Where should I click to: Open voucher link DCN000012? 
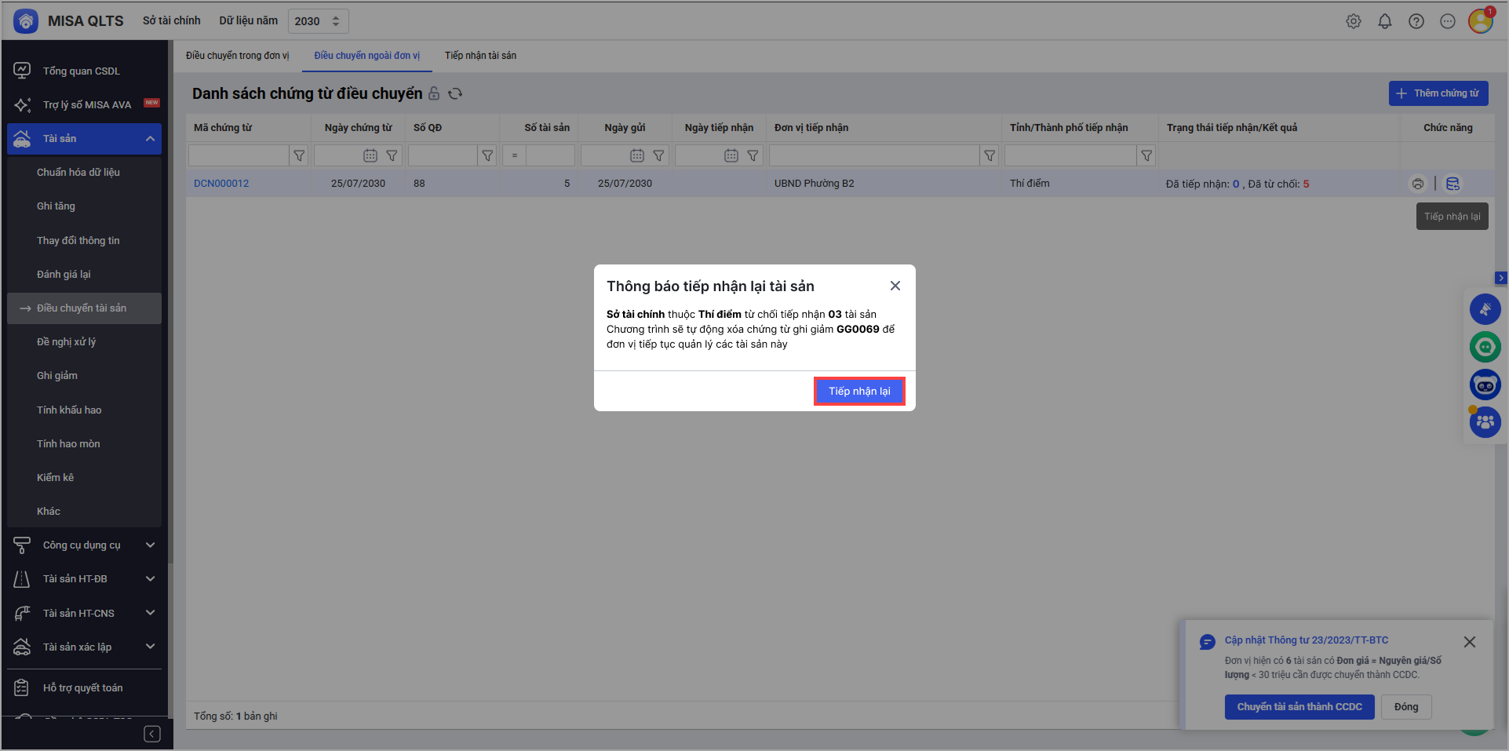(x=221, y=184)
